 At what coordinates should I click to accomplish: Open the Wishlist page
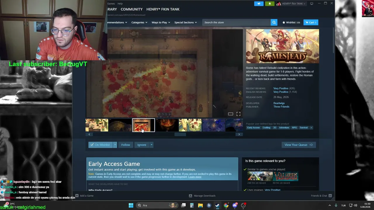291,22
